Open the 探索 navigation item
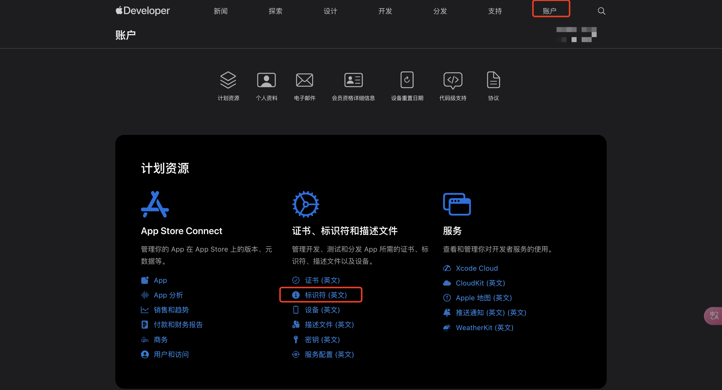The width and height of the screenshot is (722, 390). 275,11
